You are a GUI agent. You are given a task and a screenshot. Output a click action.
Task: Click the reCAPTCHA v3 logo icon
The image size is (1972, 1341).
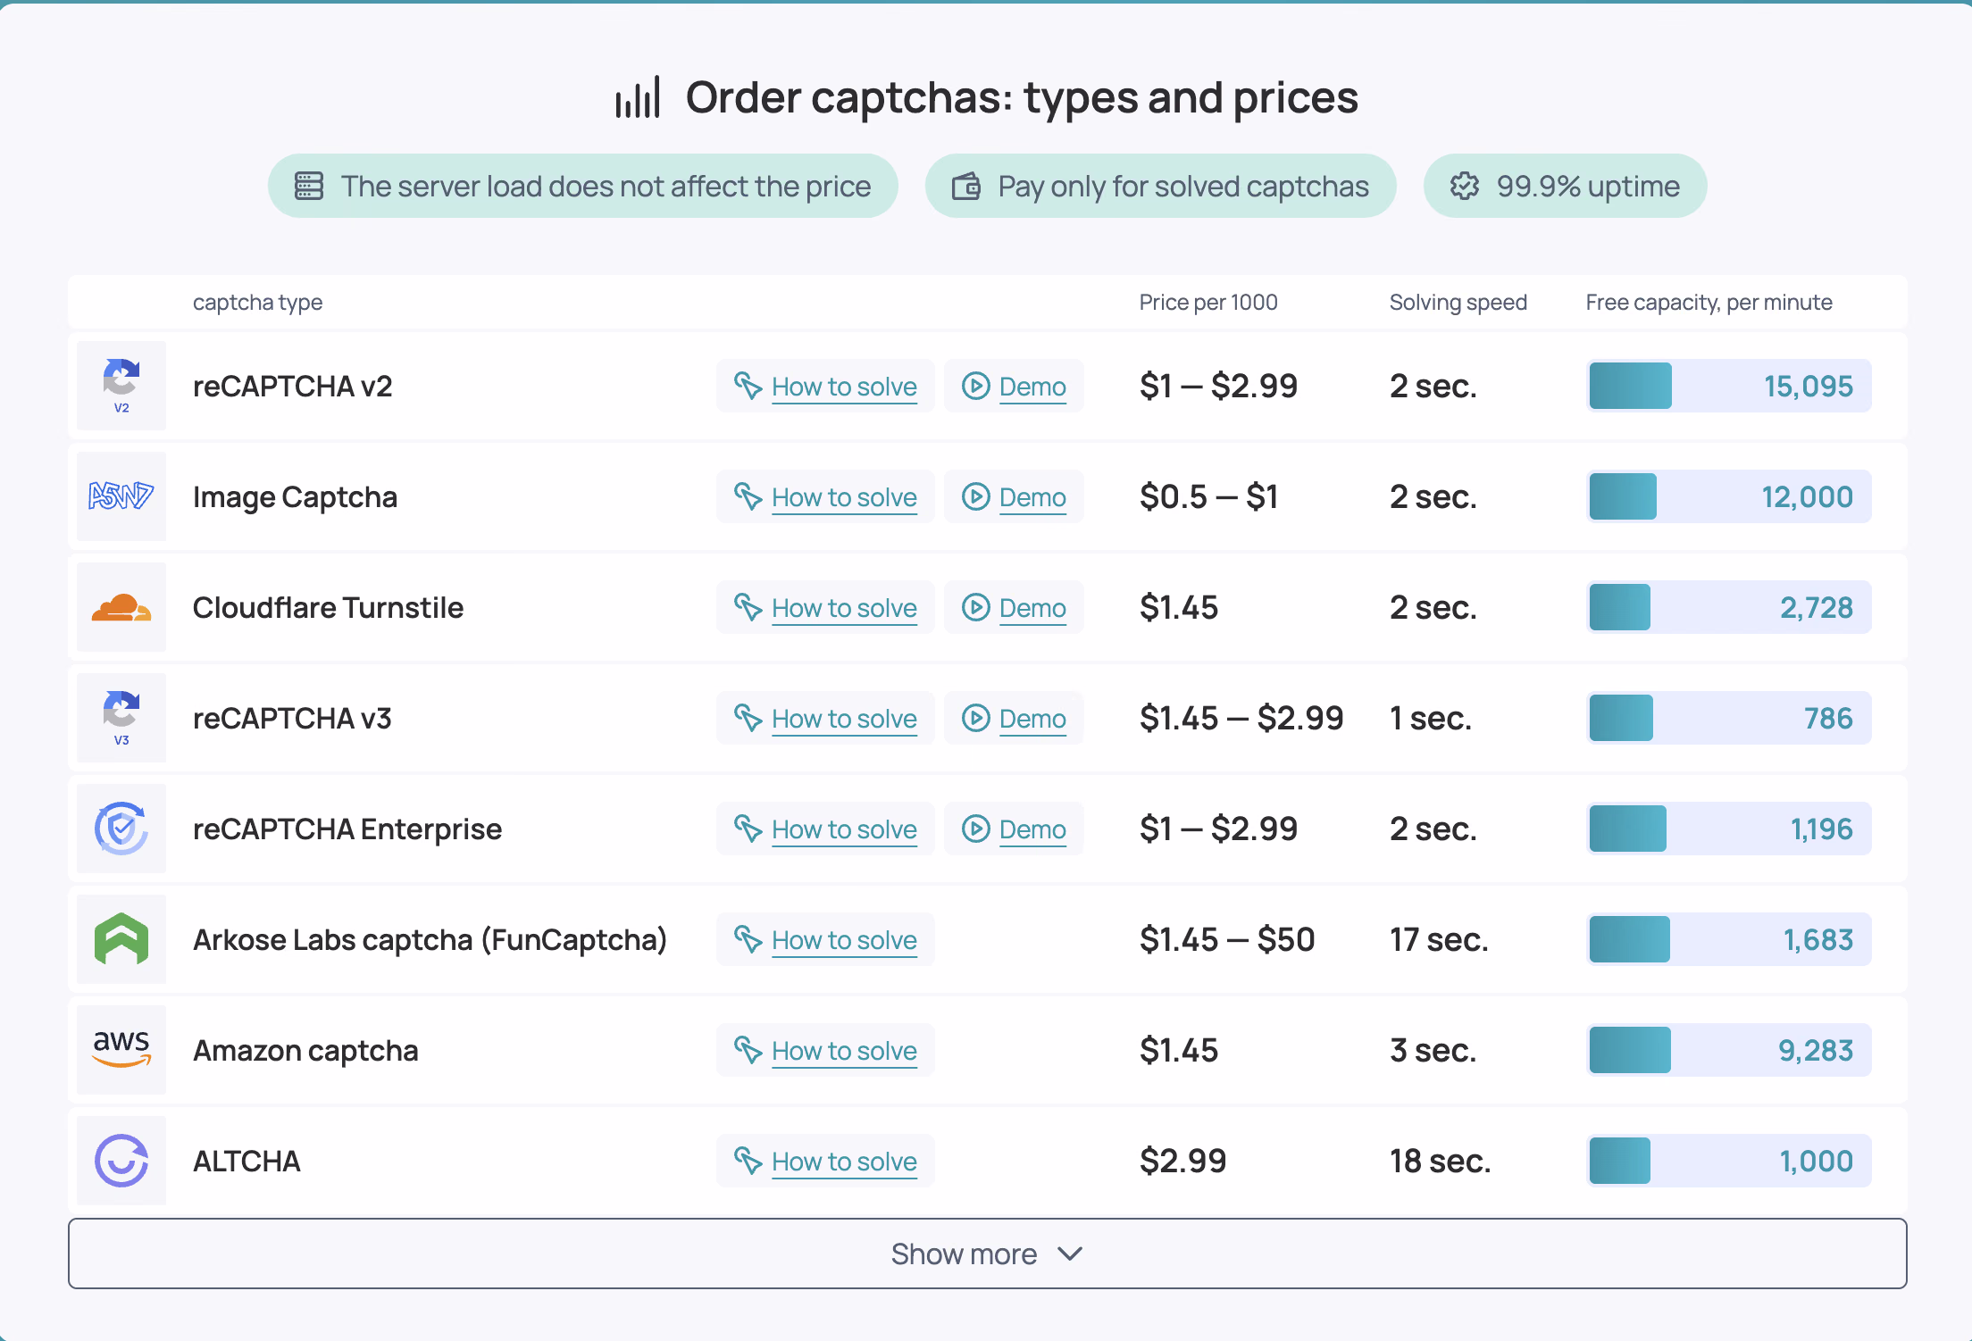(121, 718)
